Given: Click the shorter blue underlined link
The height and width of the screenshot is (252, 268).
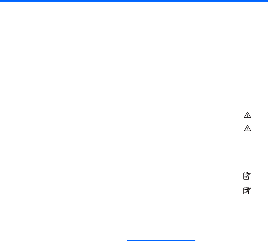Looking at the screenshot, I should (161, 240).
